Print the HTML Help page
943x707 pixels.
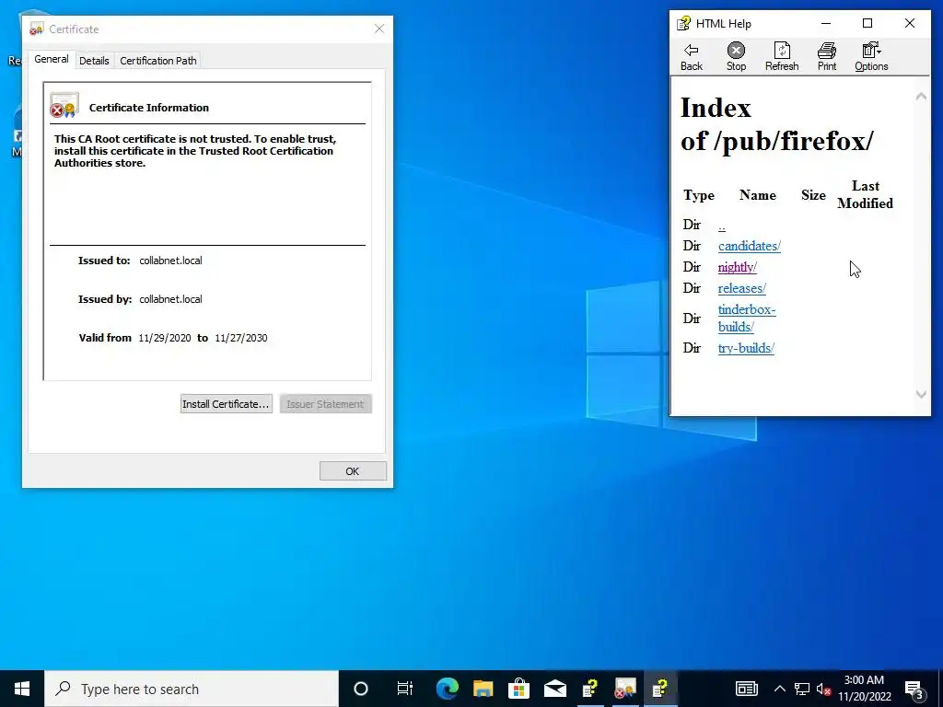point(826,57)
